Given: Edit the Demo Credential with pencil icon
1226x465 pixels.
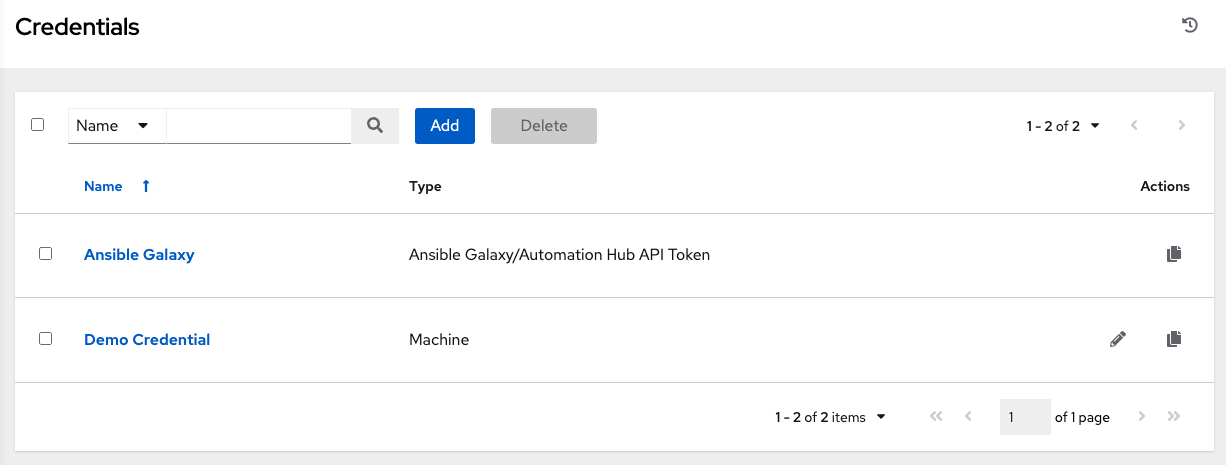Looking at the screenshot, I should point(1118,339).
